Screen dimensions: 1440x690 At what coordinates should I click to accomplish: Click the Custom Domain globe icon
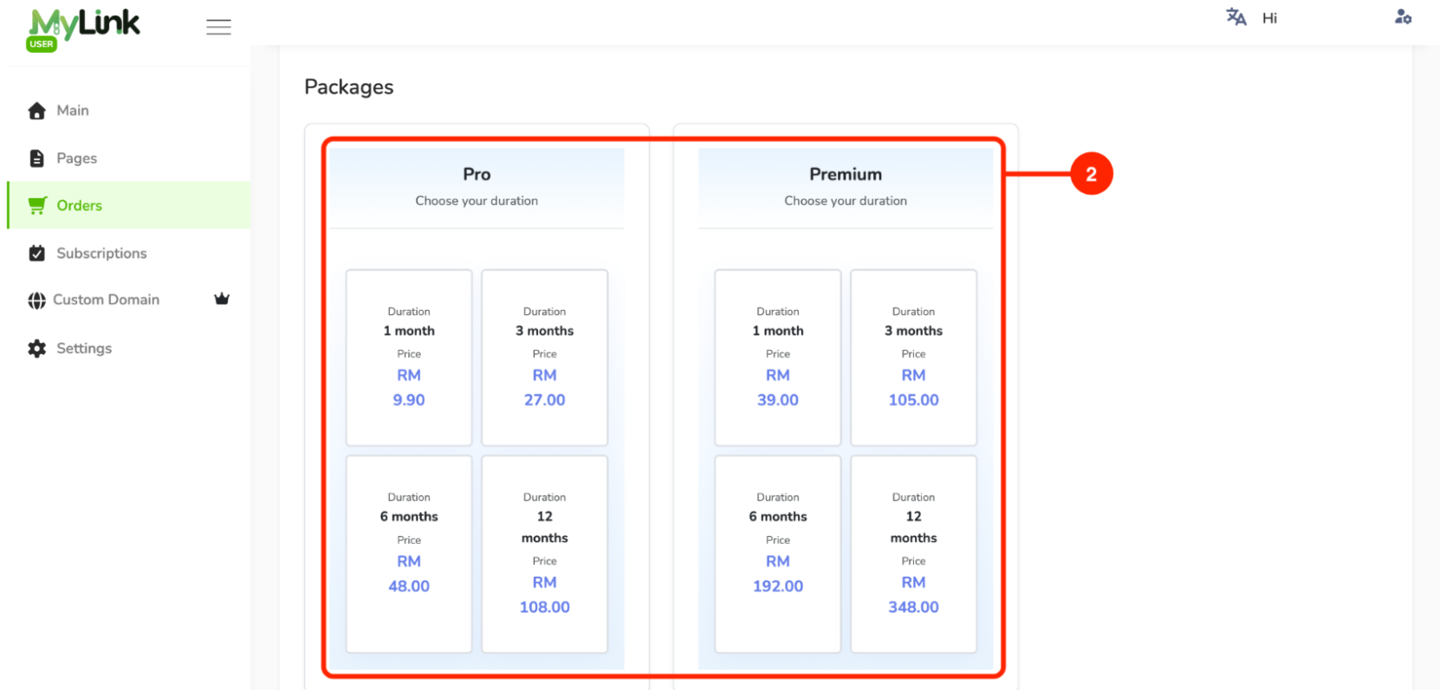click(36, 300)
